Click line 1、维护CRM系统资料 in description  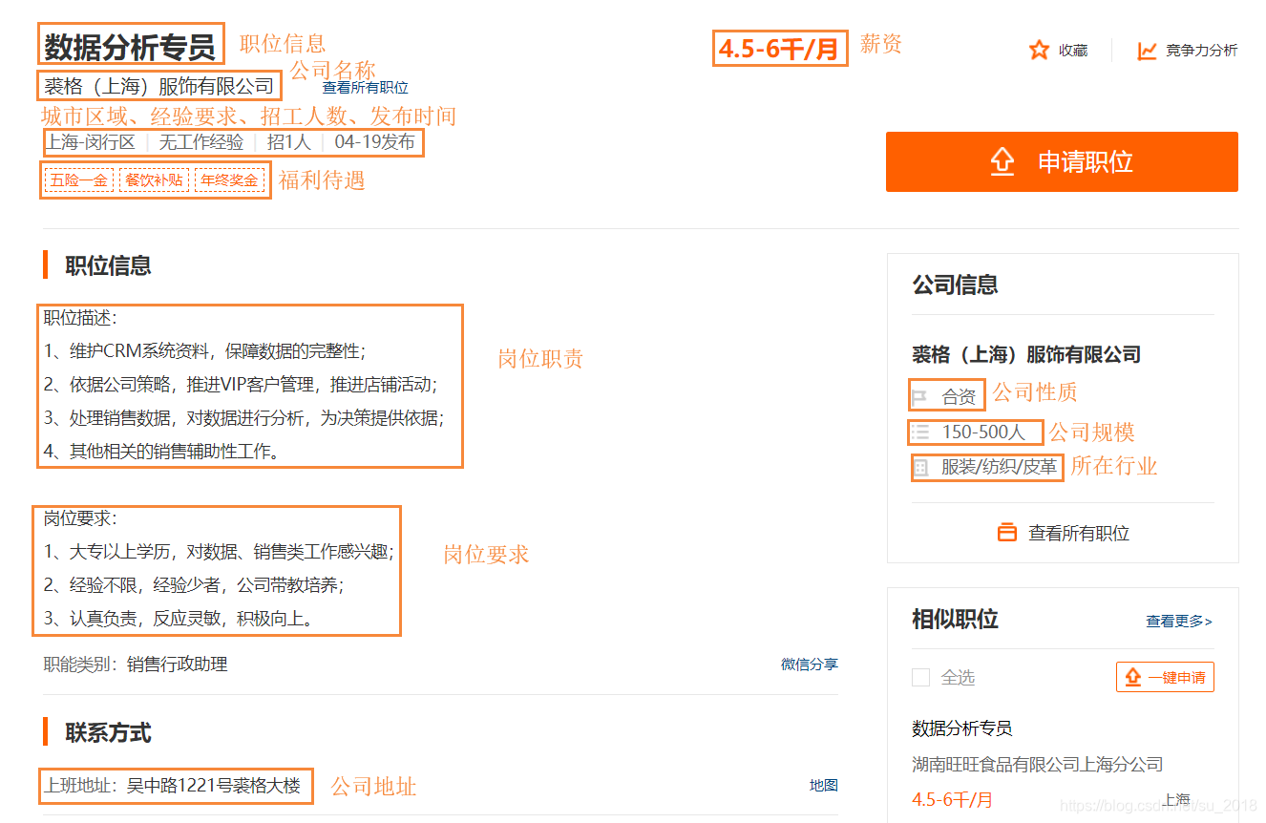[x=204, y=351]
